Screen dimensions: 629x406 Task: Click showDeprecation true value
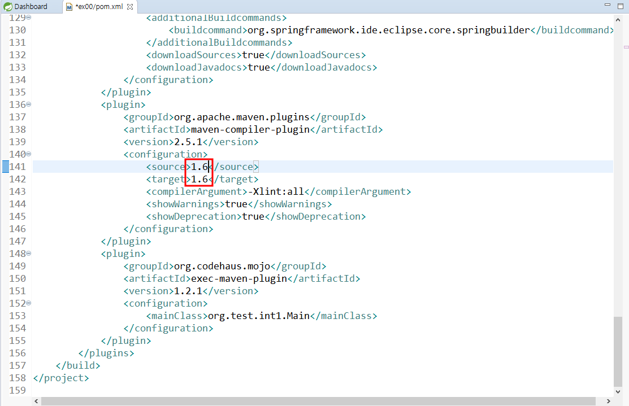(253, 216)
